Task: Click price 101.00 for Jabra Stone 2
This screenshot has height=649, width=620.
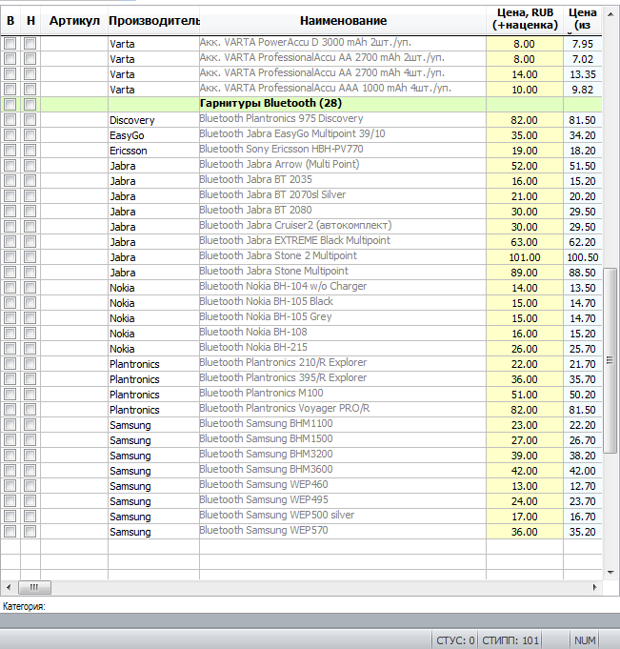Action: click(x=525, y=257)
